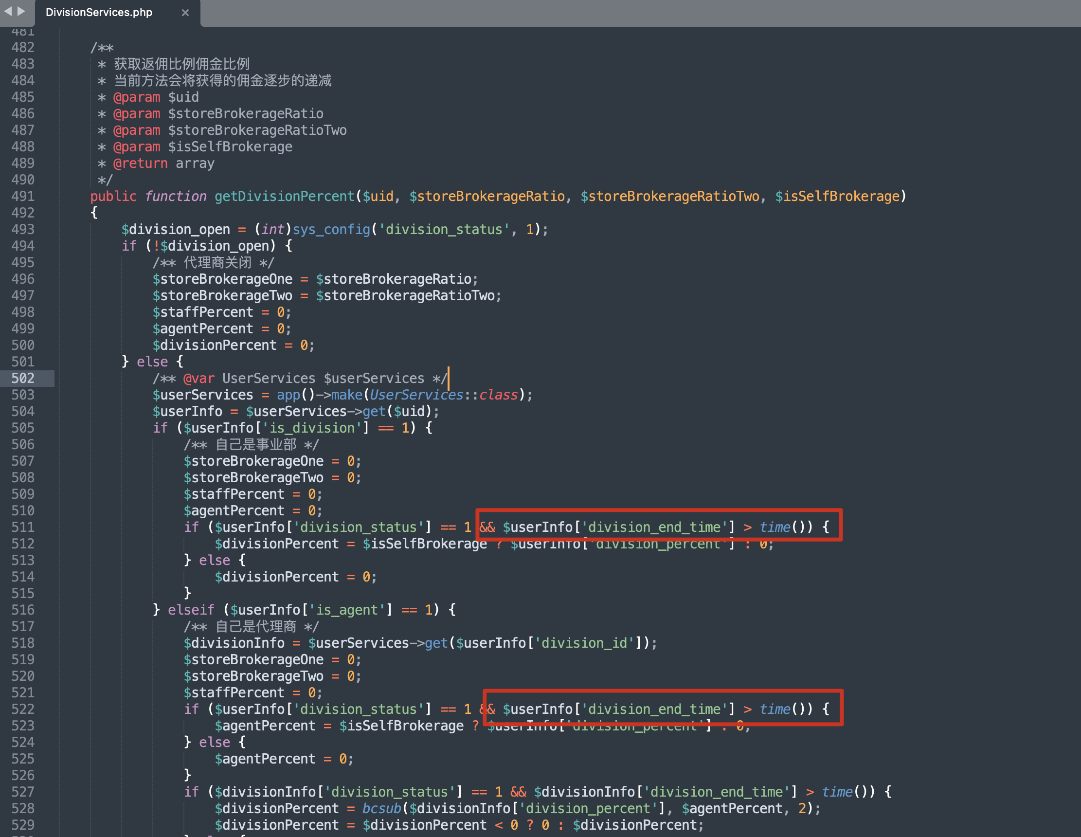The image size is (1081, 837).
Task: Close the DivisionServices.php tab
Action: (185, 13)
